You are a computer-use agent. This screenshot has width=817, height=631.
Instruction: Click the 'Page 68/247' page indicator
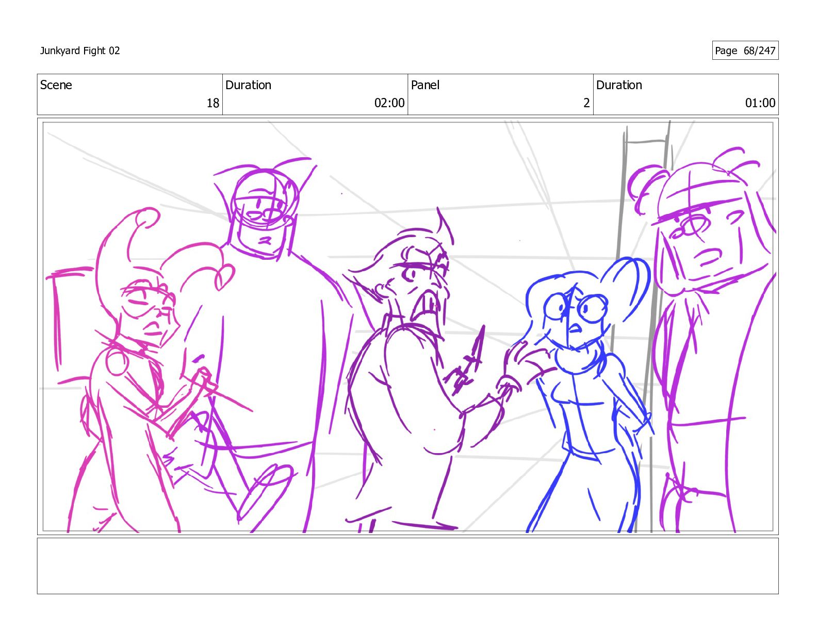click(x=745, y=51)
